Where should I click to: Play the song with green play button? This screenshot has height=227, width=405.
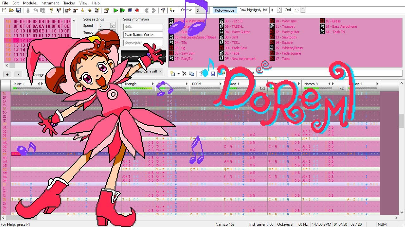pos(115,10)
